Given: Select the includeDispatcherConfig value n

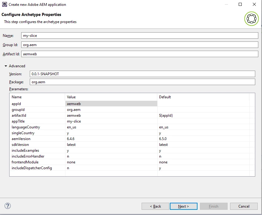Looking at the screenshot, I should (x=68, y=168).
